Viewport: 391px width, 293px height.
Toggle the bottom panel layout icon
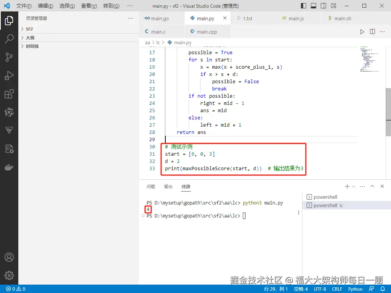click(x=313, y=6)
